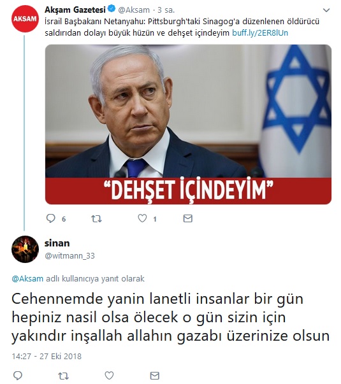
Task: Reply to the Akşam Gazetesi tweet
Action: click(51, 218)
